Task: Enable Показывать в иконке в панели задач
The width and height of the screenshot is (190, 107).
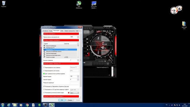Action: [44, 92]
